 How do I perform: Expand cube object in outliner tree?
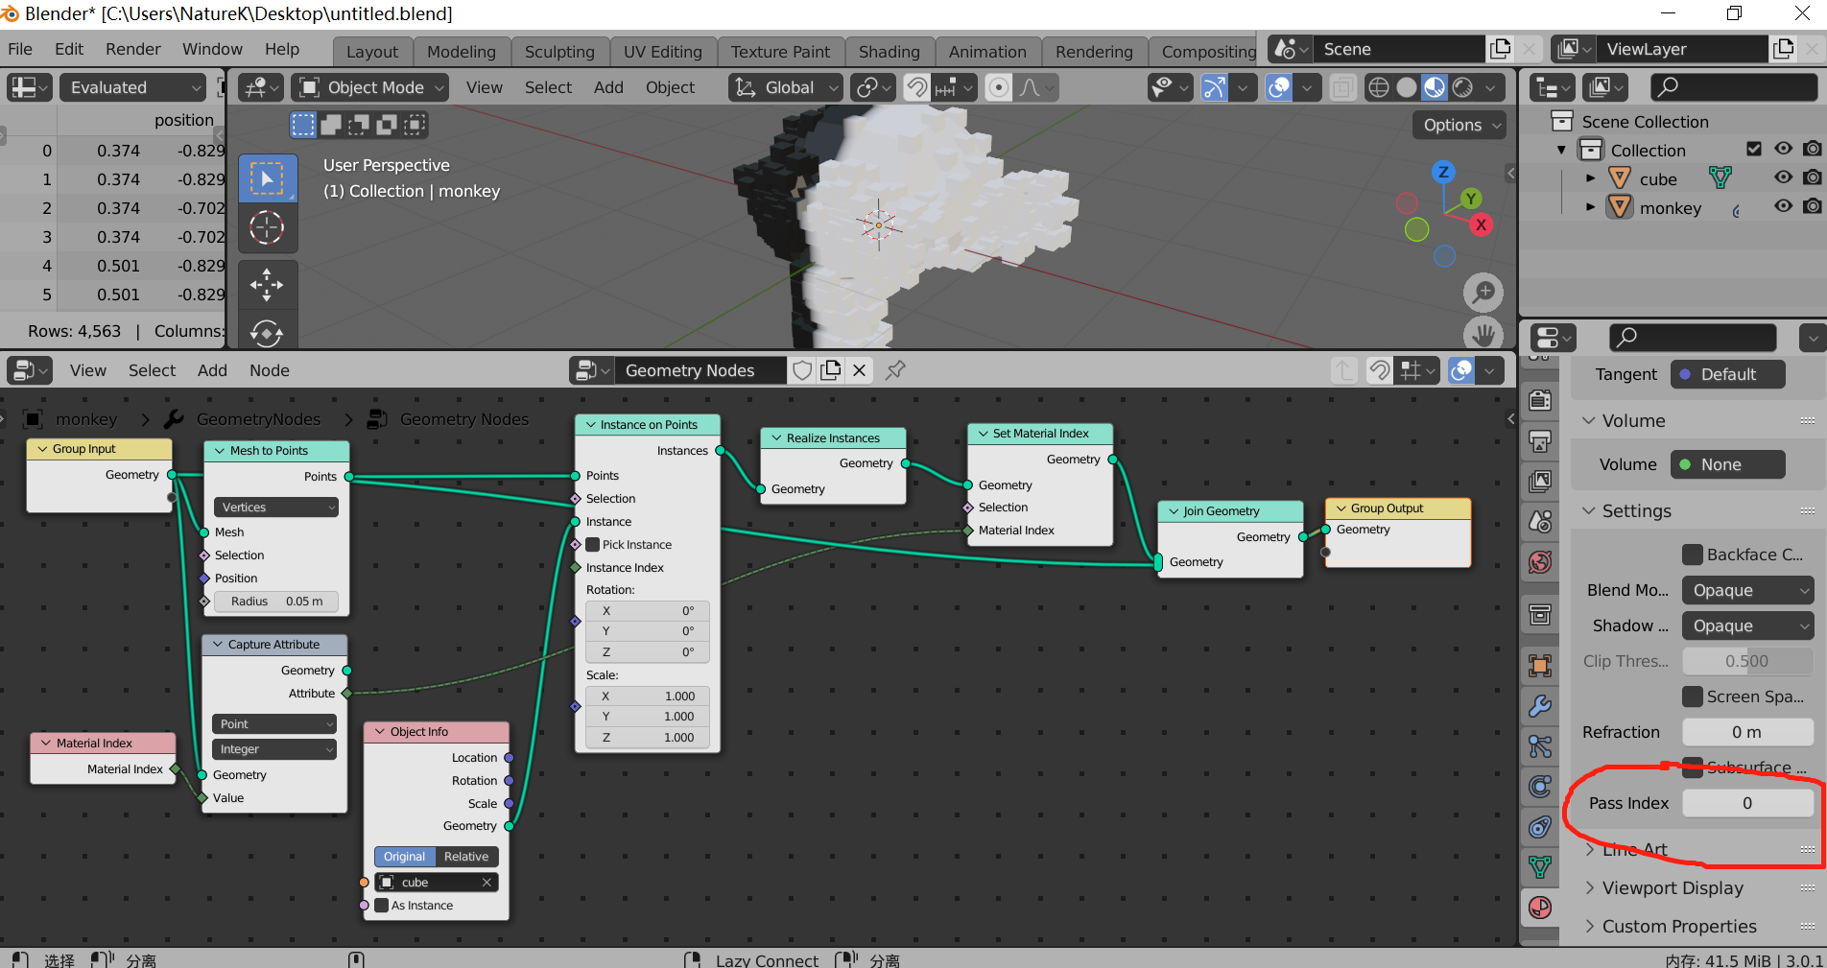pyautogui.click(x=1590, y=178)
